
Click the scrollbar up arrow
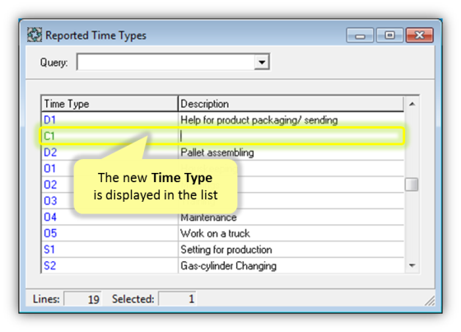(x=412, y=104)
